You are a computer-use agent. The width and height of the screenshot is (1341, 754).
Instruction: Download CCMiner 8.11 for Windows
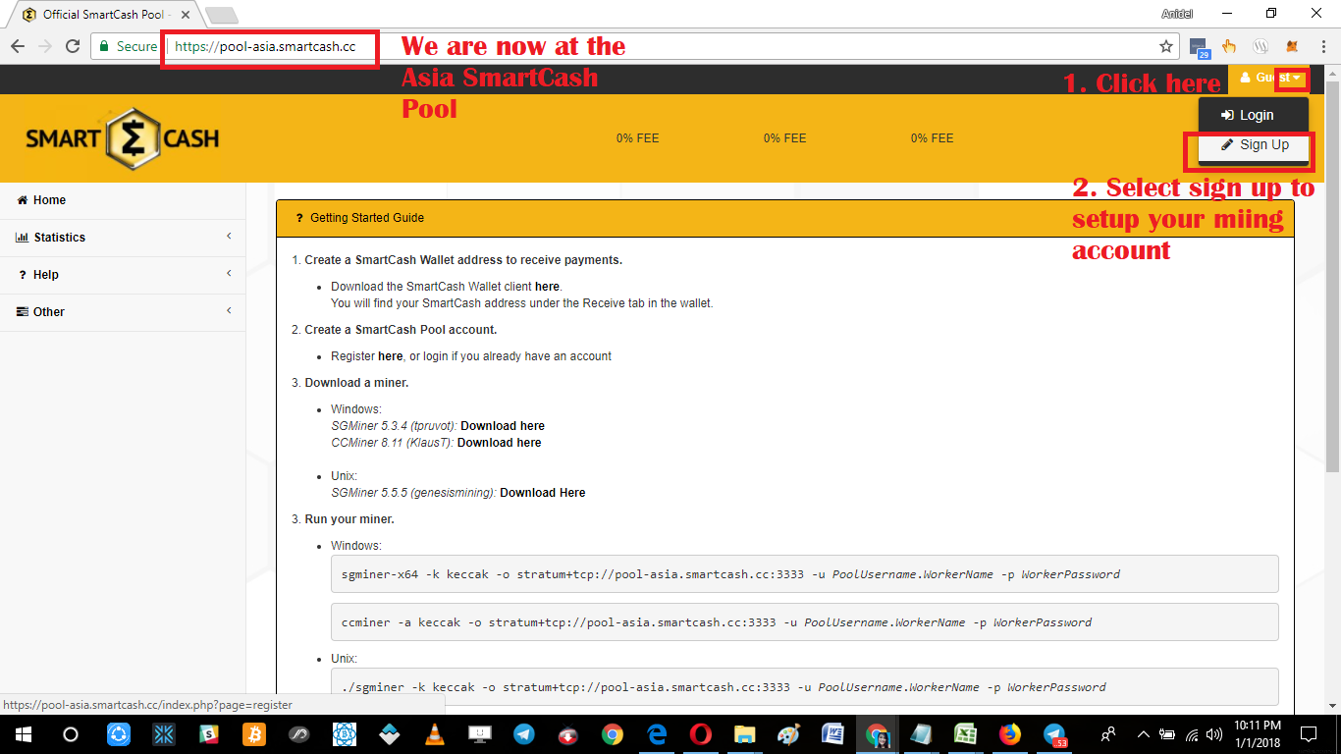point(499,443)
